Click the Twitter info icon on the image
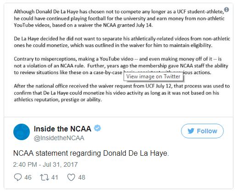Viewport: 238px width, 191px height. (227, 10)
